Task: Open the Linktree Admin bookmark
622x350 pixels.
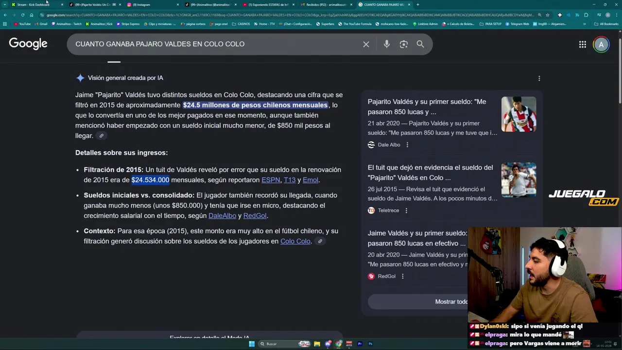Action: pyautogui.click(x=425, y=24)
